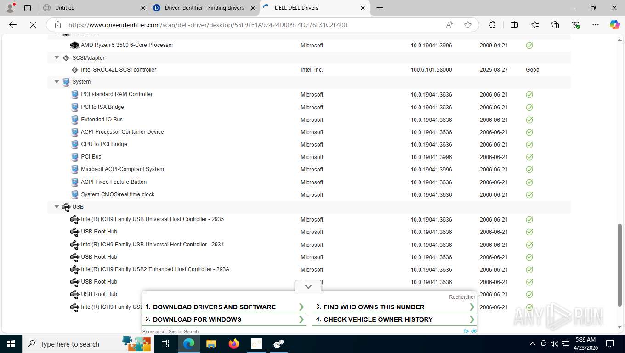
Task: Select the DELL DELL Drivers tab
Action: (x=315, y=8)
